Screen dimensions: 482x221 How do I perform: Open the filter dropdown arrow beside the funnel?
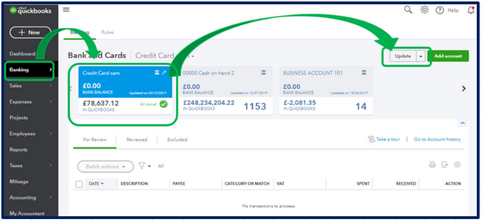coord(149,166)
